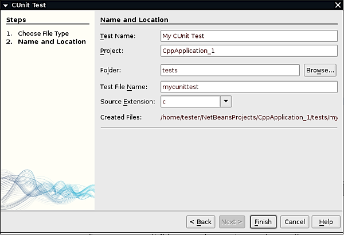Screen dimensions: 344x235
Task: Open Help for this wizard
Action: pos(326,222)
